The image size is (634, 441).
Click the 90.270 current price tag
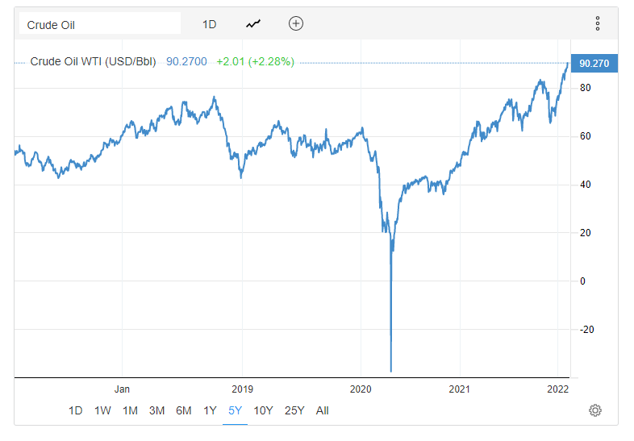[594, 63]
